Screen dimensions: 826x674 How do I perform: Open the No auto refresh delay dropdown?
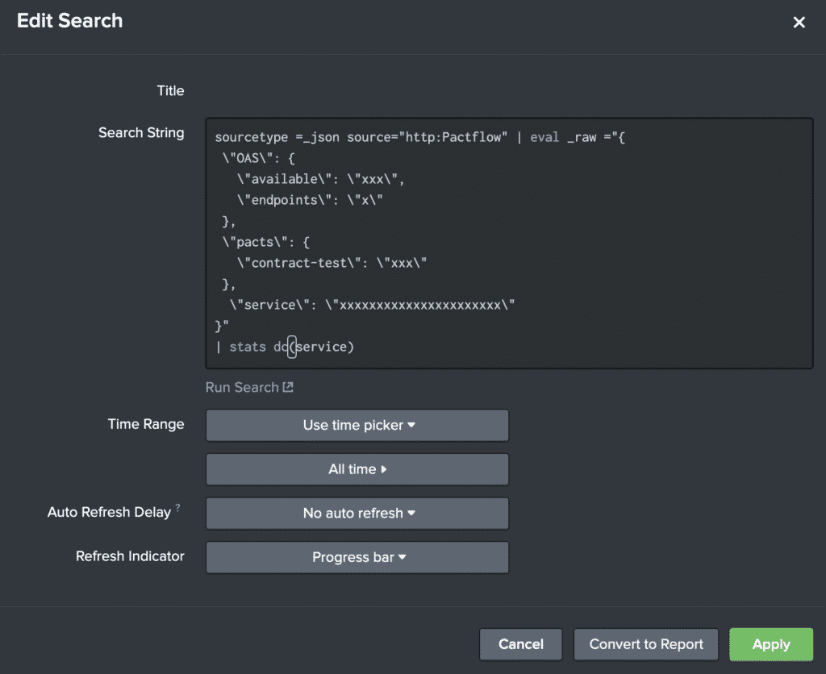point(357,514)
